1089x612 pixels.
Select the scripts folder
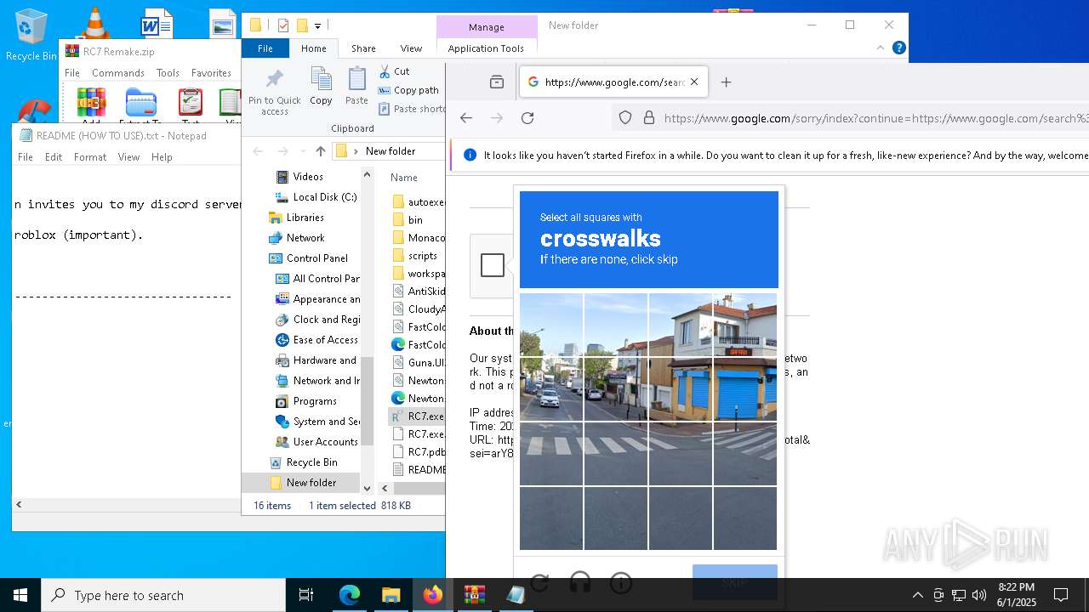[x=422, y=256]
